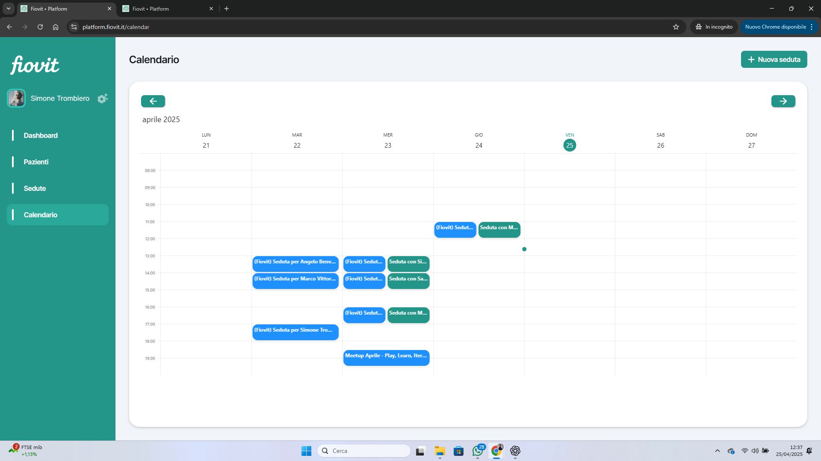The width and height of the screenshot is (821, 461).
Task: Open the Sedute sidebar item
Action: pos(35,188)
